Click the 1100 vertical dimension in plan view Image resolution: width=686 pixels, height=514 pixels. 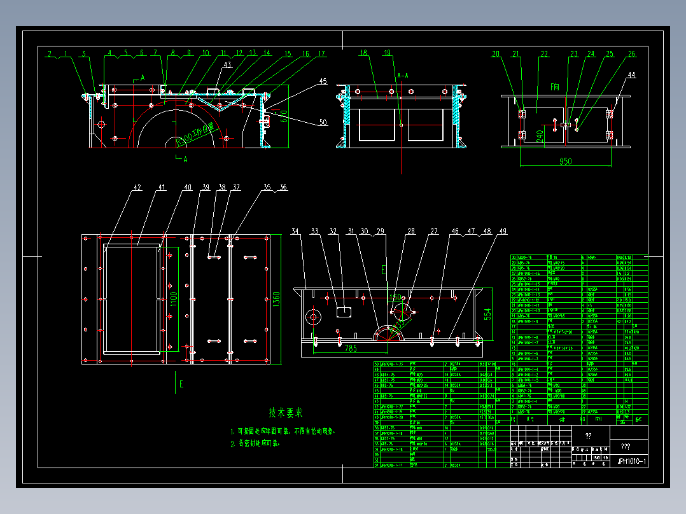pyautogui.click(x=174, y=299)
